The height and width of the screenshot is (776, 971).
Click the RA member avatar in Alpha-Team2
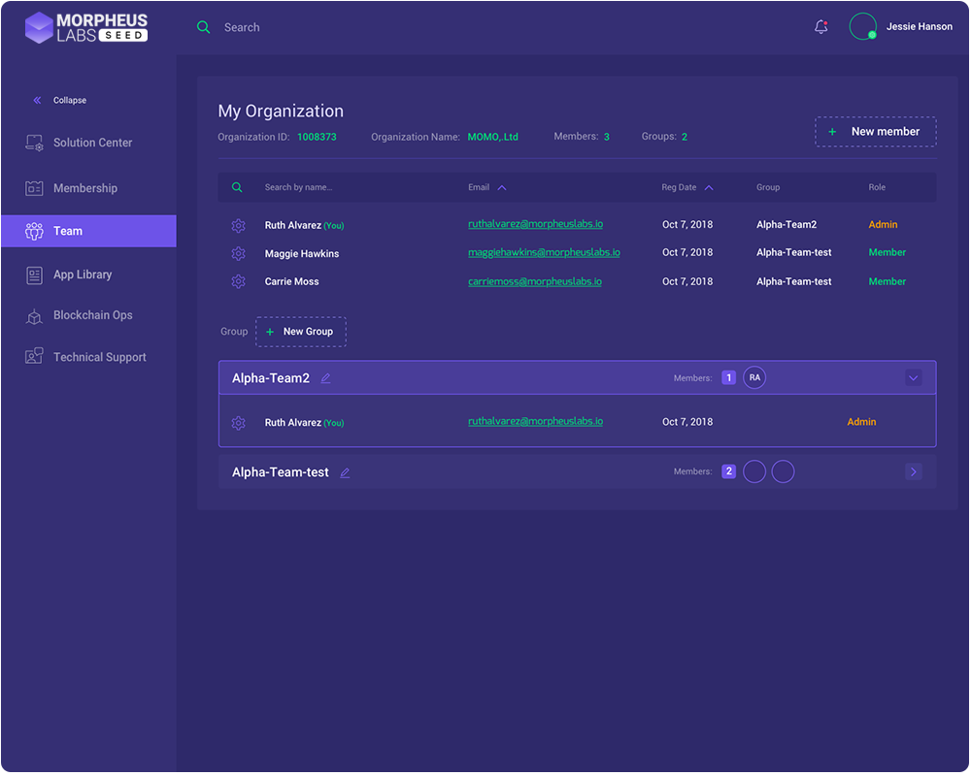coord(754,378)
